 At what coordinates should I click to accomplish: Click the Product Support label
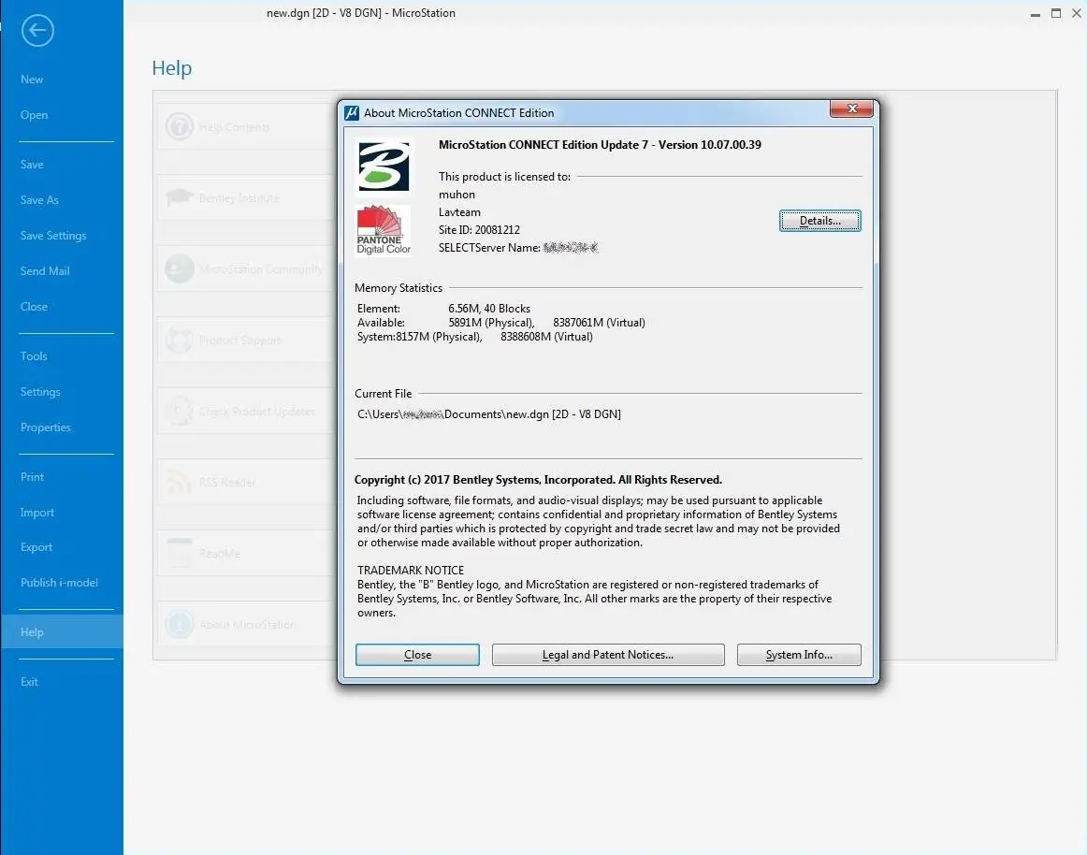(239, 341)
